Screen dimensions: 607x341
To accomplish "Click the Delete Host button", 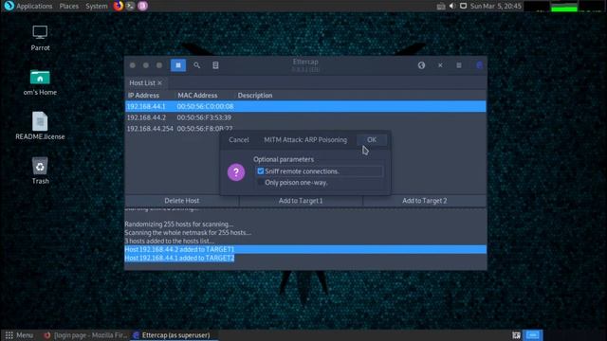I will pos(181,200).
